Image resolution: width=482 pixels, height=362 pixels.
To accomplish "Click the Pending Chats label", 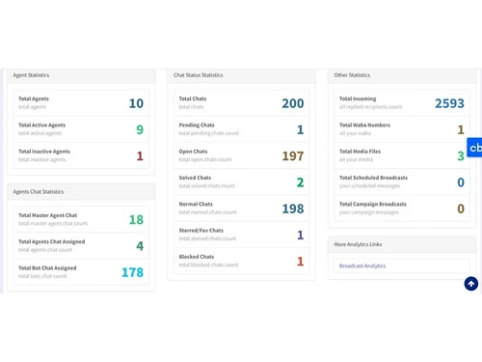I will pyautogui.click(x=197, y=125).
